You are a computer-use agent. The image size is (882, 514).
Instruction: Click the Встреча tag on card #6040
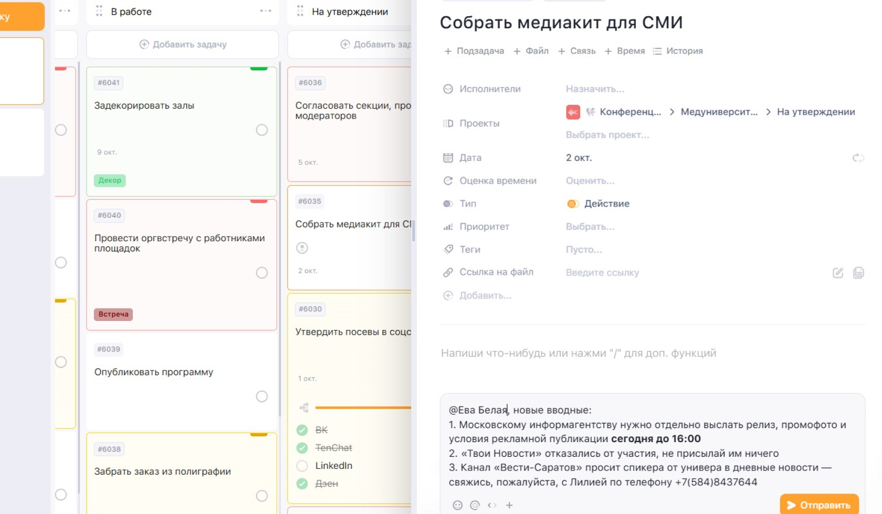pyautogui.click(x=113, y=314)
